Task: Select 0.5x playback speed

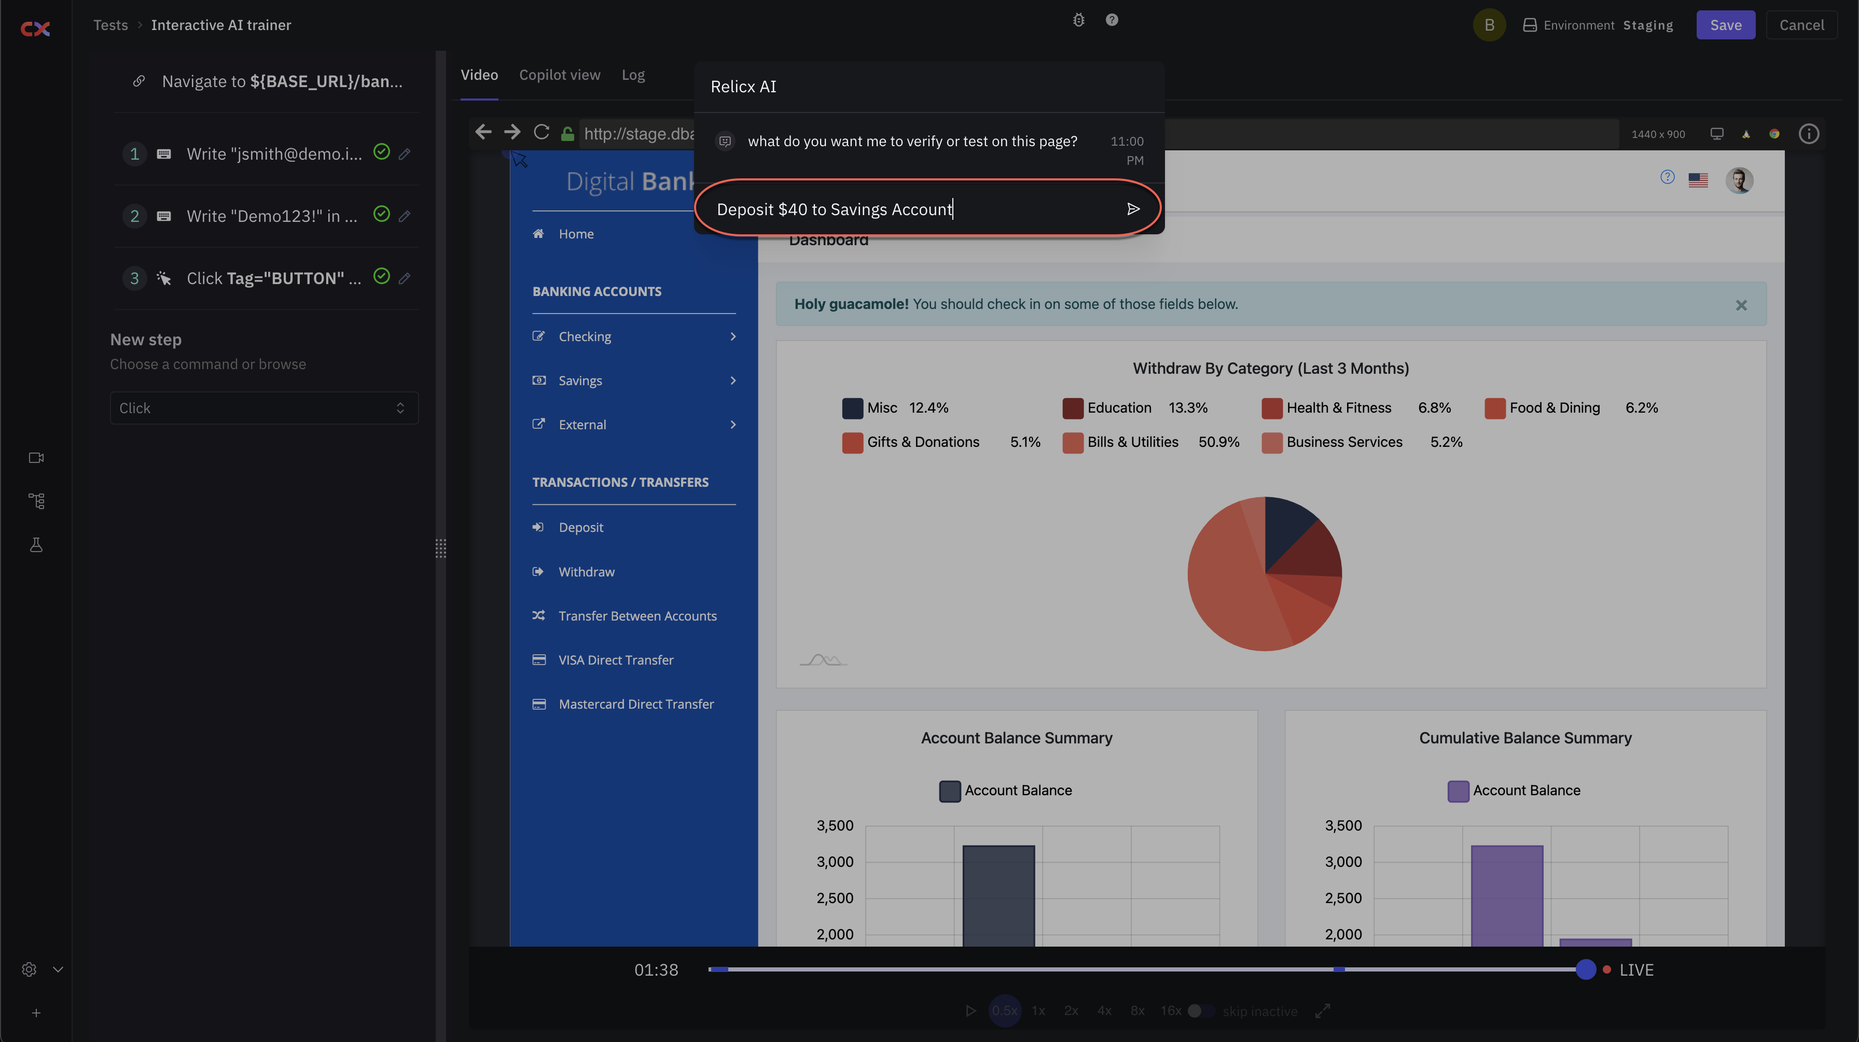Action: [1005, 1011]
